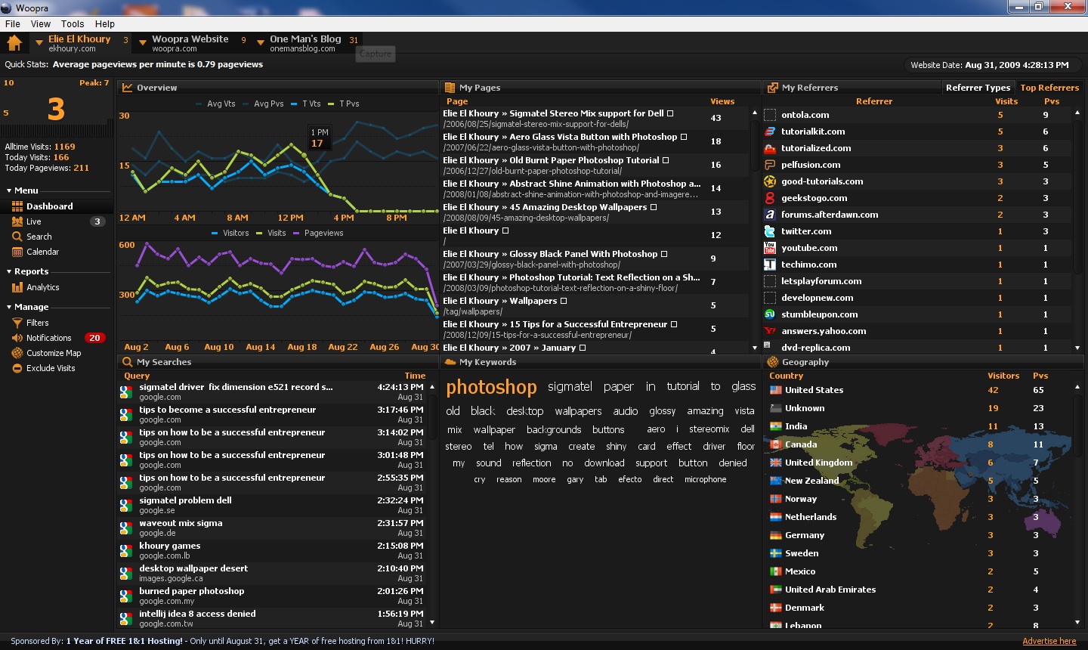Click the answers.yahoo.com referrer icon

[770, 331]
